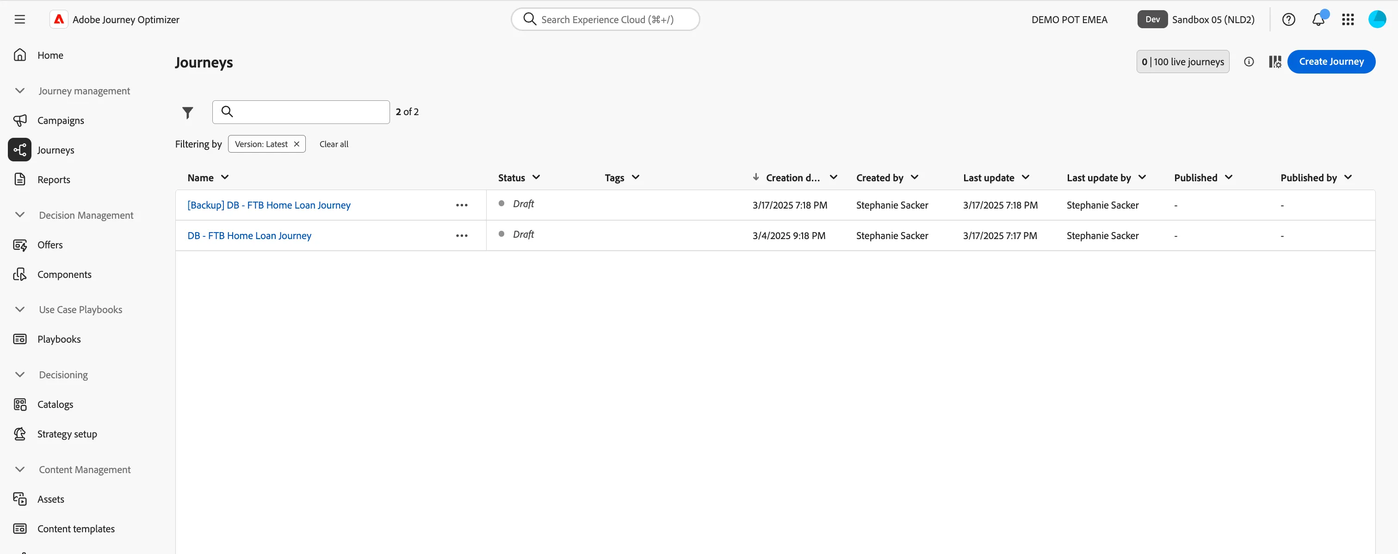Collapse the Content Management section
Image resolution: width=1398 pixels, height=554 pixels.
coord(20,469)
